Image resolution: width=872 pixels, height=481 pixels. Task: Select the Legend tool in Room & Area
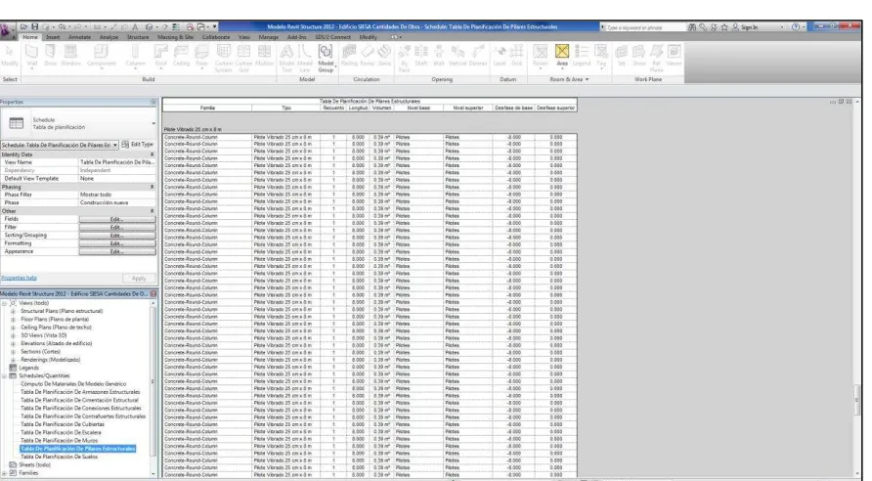click(x=581, y=56)
